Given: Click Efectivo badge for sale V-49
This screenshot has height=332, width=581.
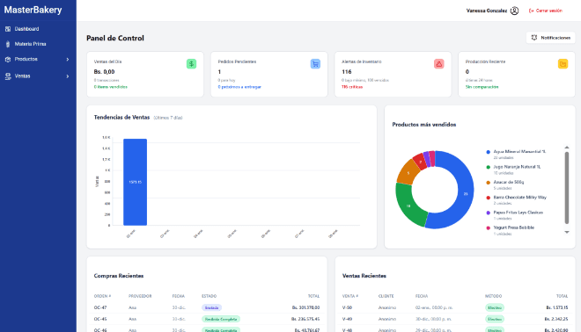Looking at the screenshot, I should pos(495,319).
